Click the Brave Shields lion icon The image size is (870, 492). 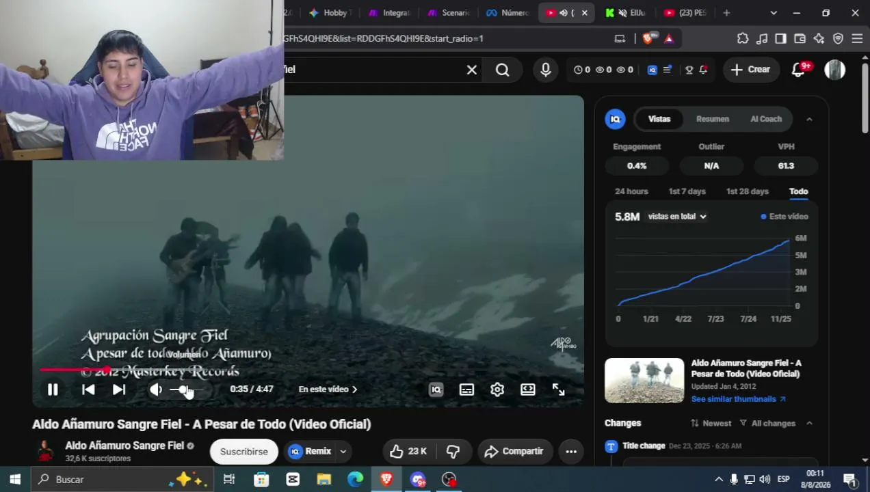(x=647, y=39)
